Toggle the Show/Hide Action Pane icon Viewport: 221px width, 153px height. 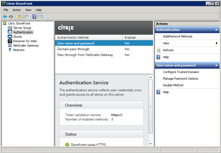(x=41, y=17)
